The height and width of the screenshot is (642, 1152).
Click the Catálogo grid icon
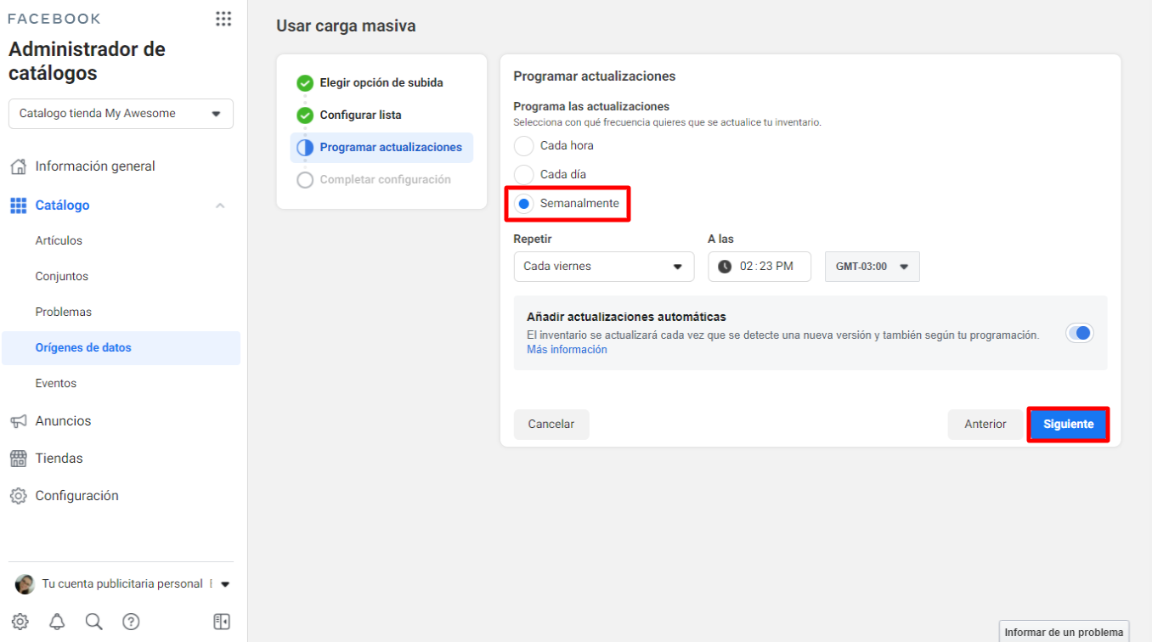click(18, 206)
